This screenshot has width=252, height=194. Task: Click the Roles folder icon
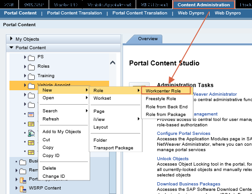point(31,67)
